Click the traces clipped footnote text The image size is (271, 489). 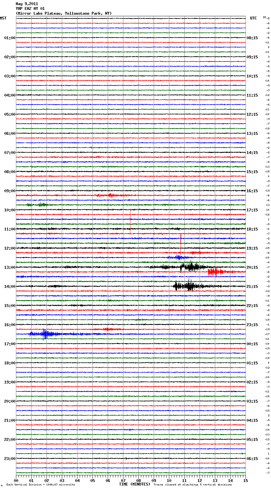click(x=193, y=485)
